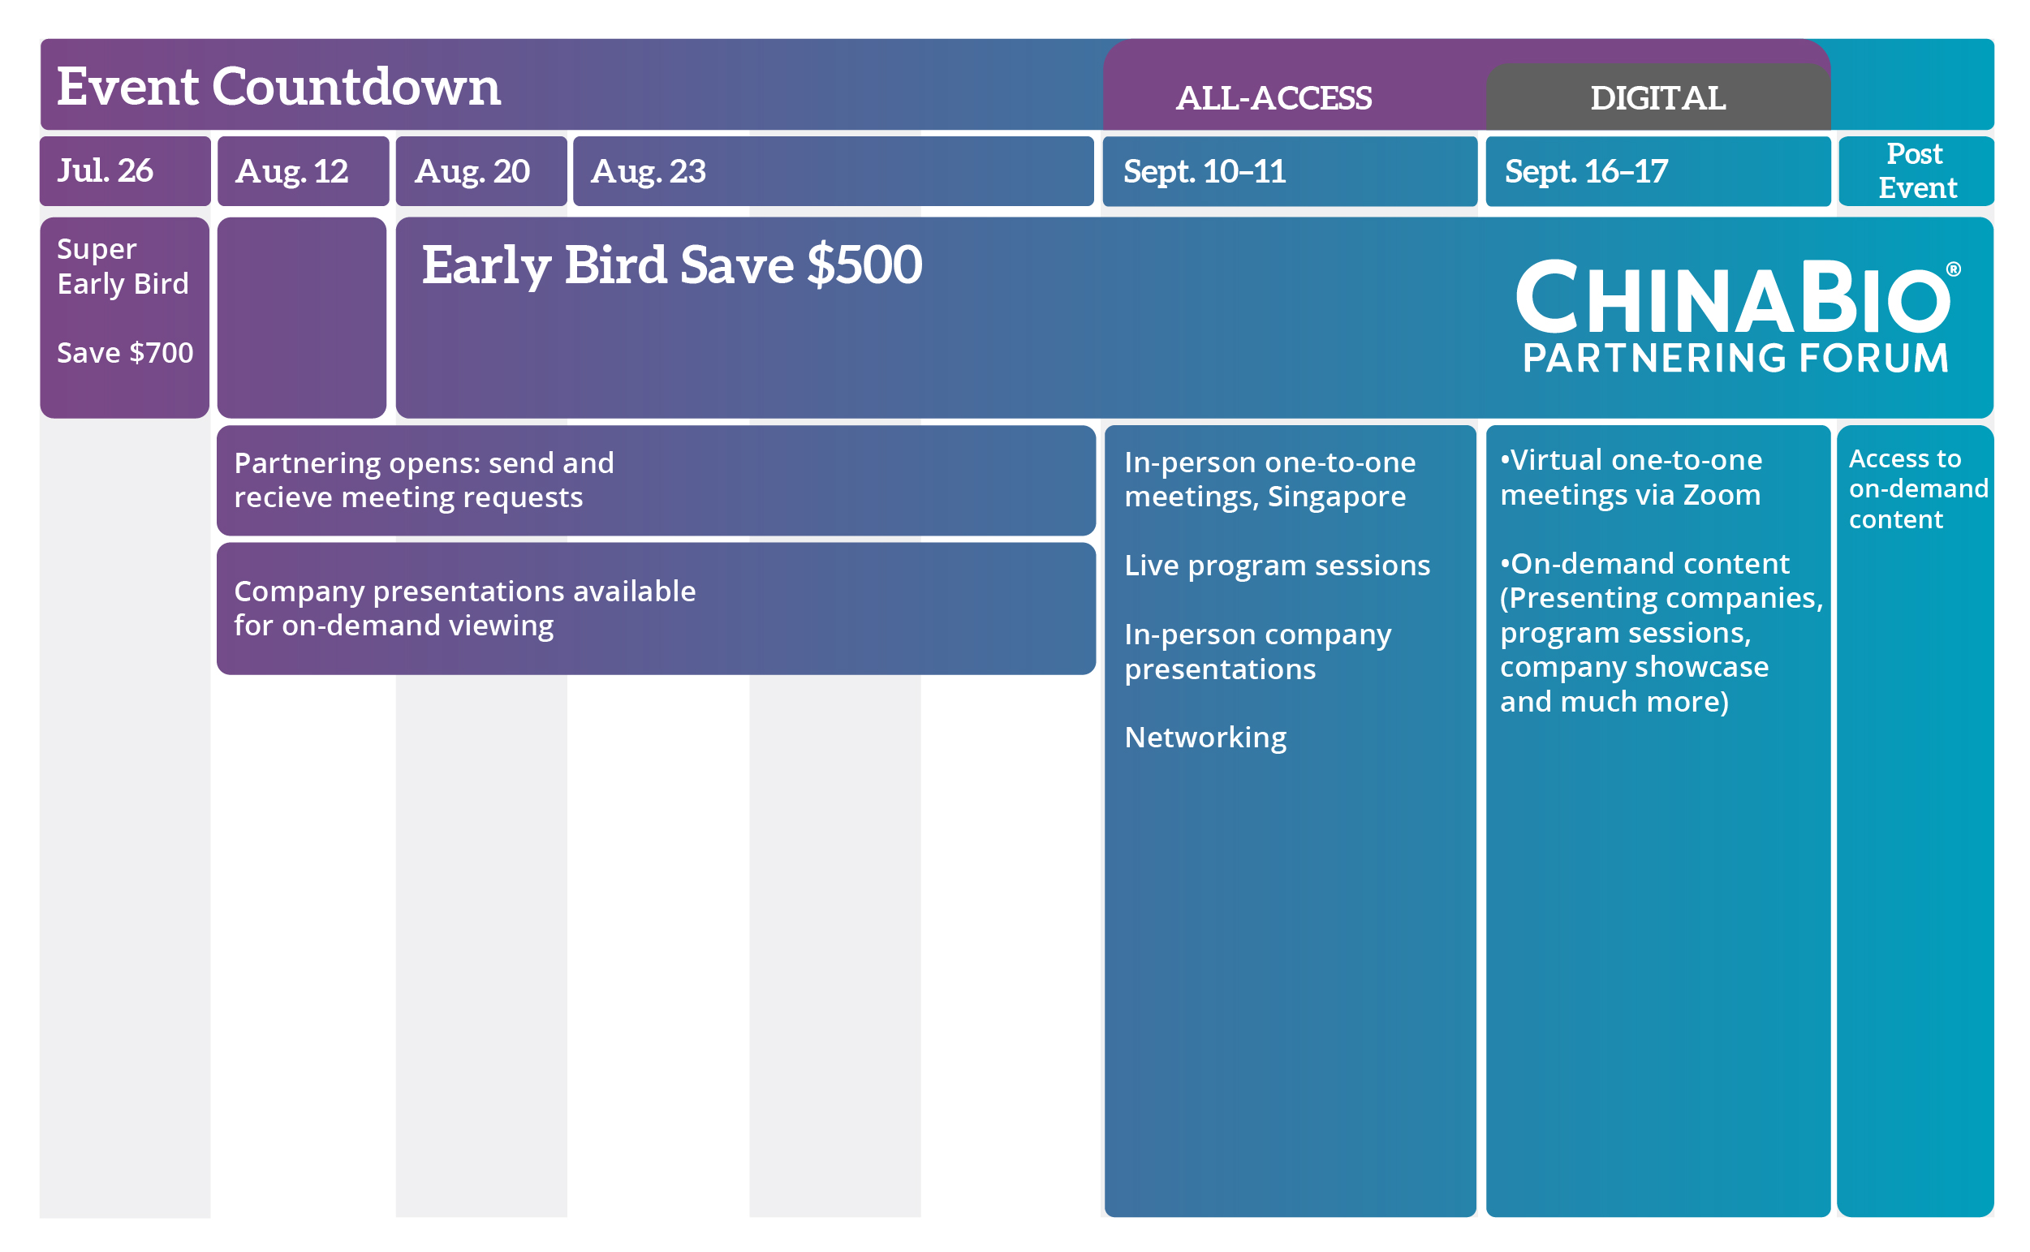Switch to the DIGITAL tab
The width and height of the screenshot is (2030, 1252).
click(1657, 97)
